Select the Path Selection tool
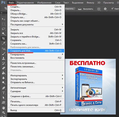This screenshot has height=117, width=119. [4, 98]
